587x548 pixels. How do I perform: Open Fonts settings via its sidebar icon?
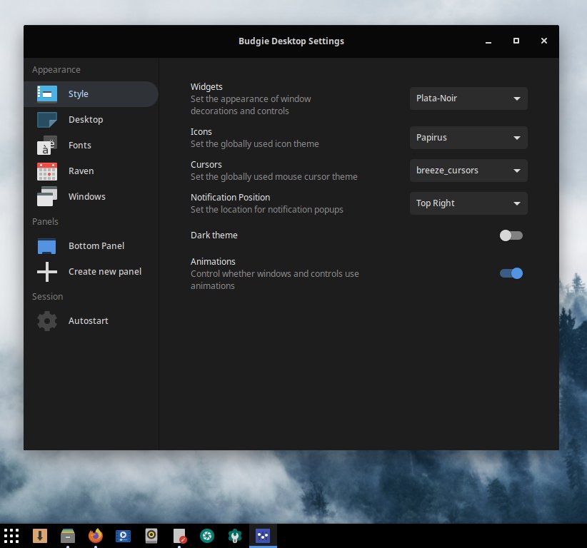pyautogui.click(x=47, y=145)
